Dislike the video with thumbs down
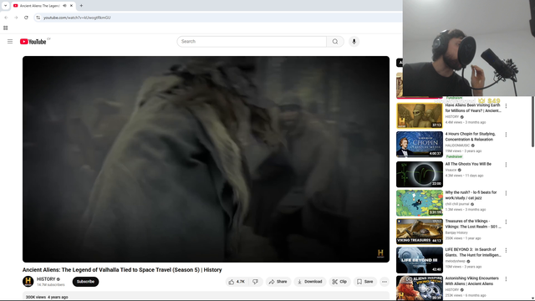 tap(255, 282)
